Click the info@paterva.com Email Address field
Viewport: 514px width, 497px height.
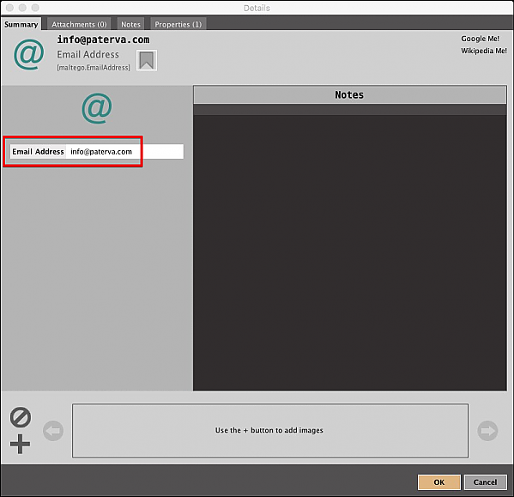click(97, 151)
